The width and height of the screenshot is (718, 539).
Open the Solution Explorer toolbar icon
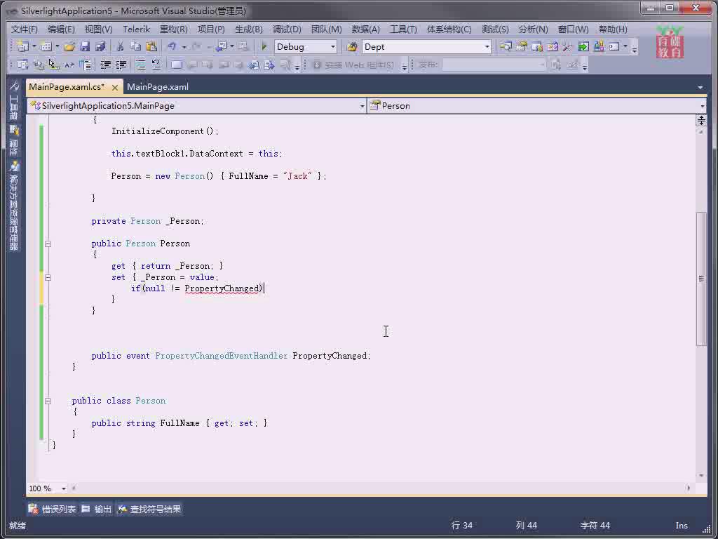(x=506, y=46)
